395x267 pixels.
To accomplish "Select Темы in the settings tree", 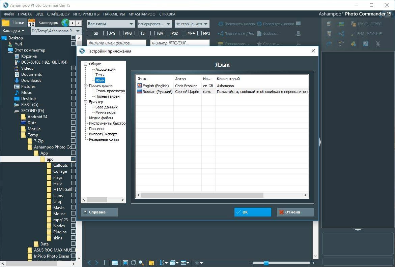I will (100, 75).
